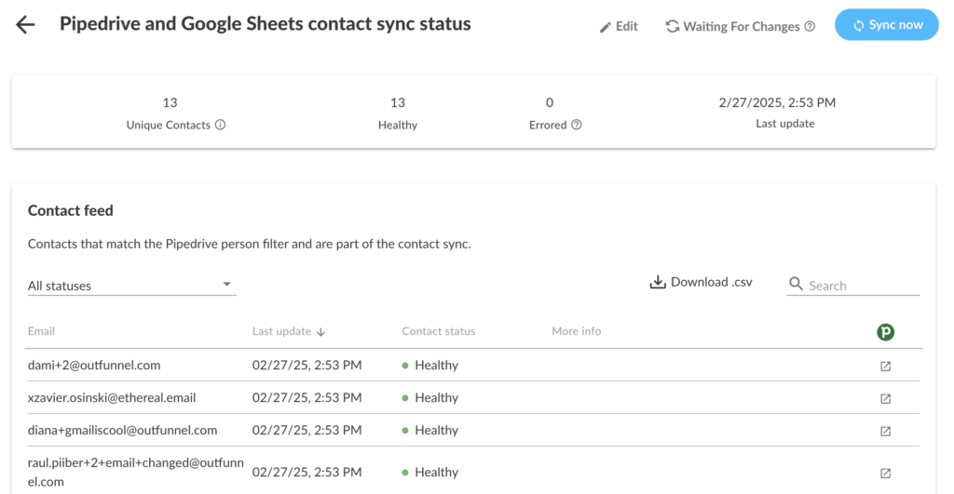Click the magnifier icon in search
This screenshot has width=954, height=494.
pos(796,284)
